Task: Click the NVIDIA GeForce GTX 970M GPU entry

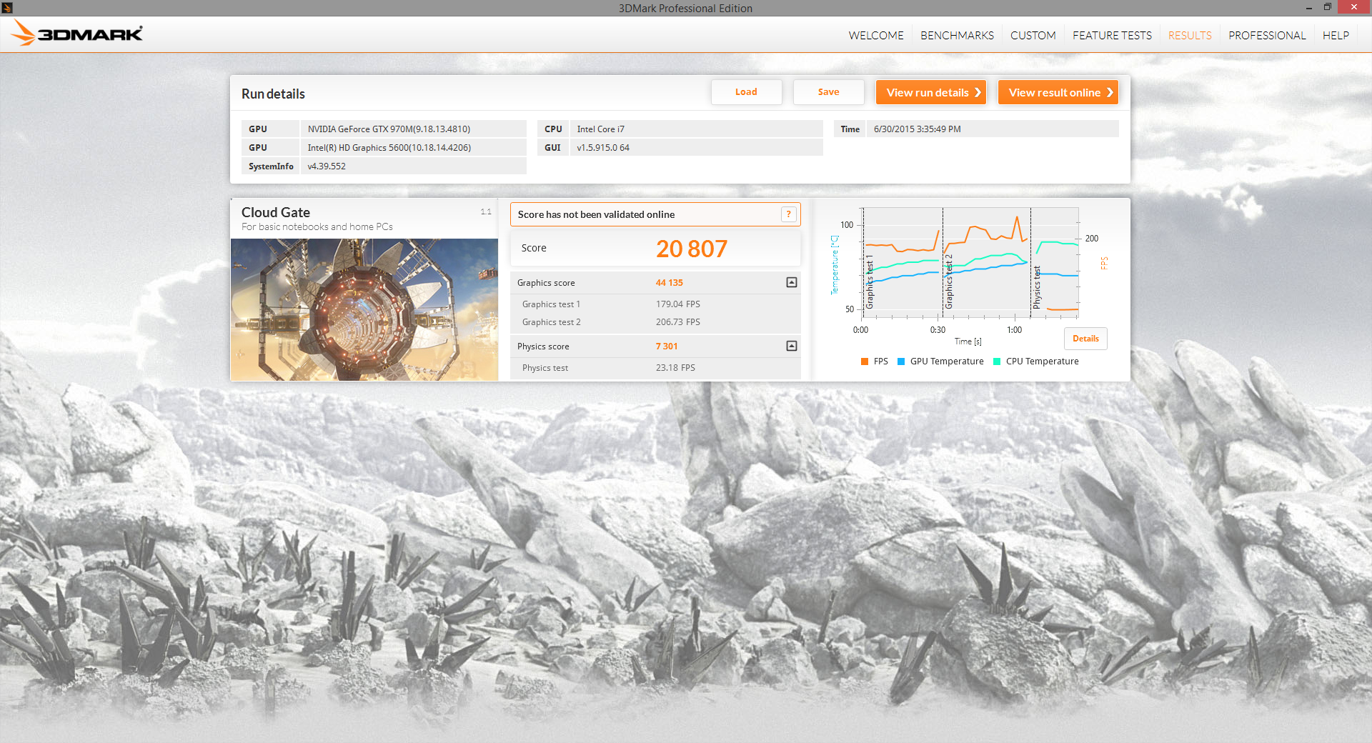Action: coord(414,129)
